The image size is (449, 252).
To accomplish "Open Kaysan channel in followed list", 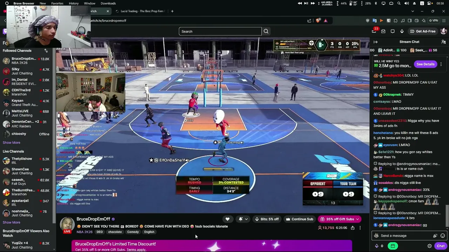I will pyautogui.click(x=27, y=103).
